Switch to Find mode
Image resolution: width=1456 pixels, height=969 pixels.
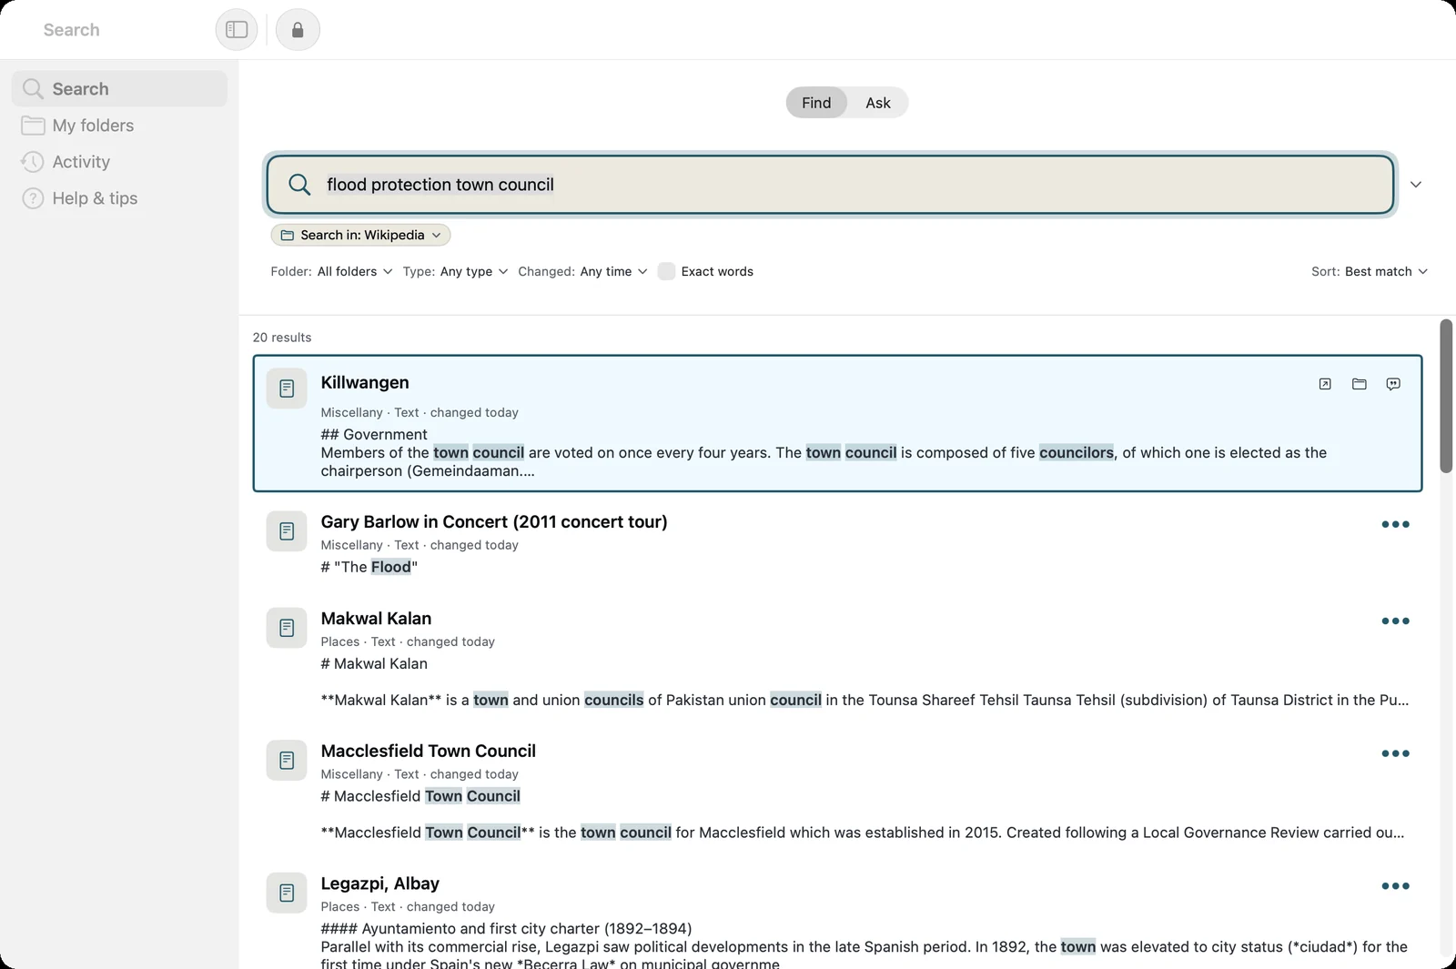[816, 103]
